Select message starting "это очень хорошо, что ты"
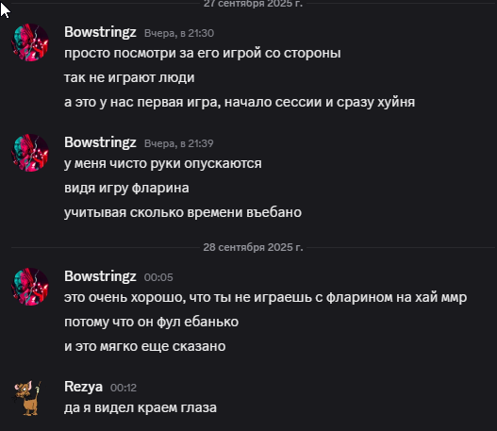 pos(265,298)
